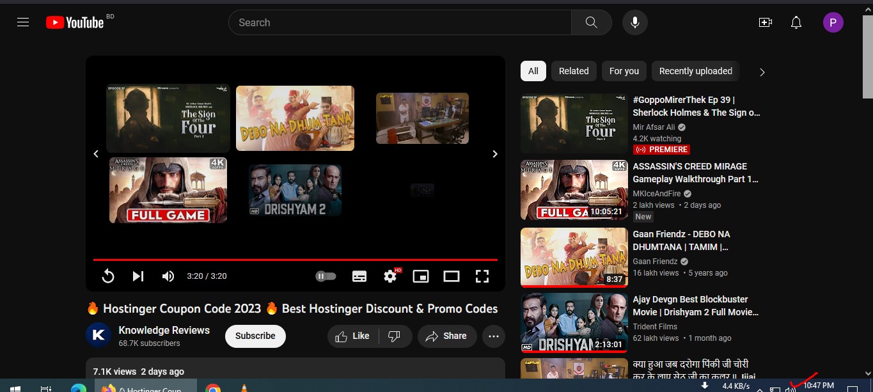Open Drishyam 2 end-screen thumbnail
The height and width of the screenshot is (392, 873).
click(x=295, y=190)
